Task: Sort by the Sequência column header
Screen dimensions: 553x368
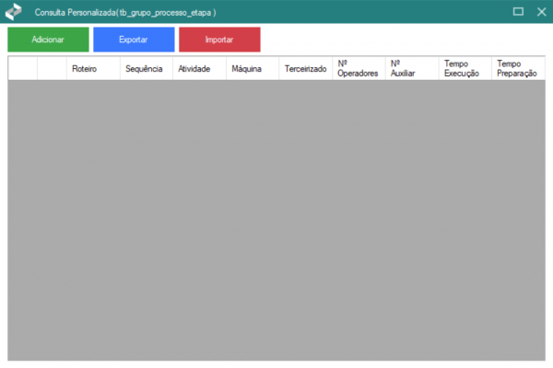Action: (x=147, y=68)
